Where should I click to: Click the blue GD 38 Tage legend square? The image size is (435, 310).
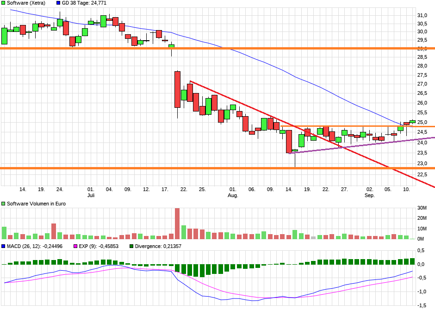(x=58, y=3)
